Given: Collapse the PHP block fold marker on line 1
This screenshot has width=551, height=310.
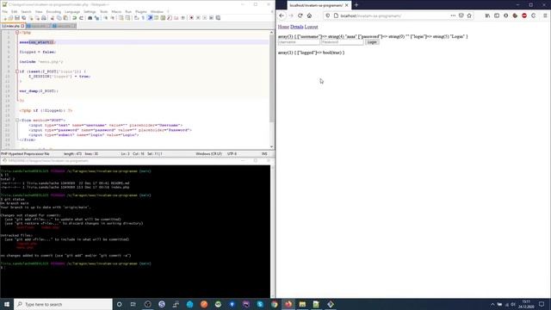Looking at the screenshot, I should (x=17, y=33).
